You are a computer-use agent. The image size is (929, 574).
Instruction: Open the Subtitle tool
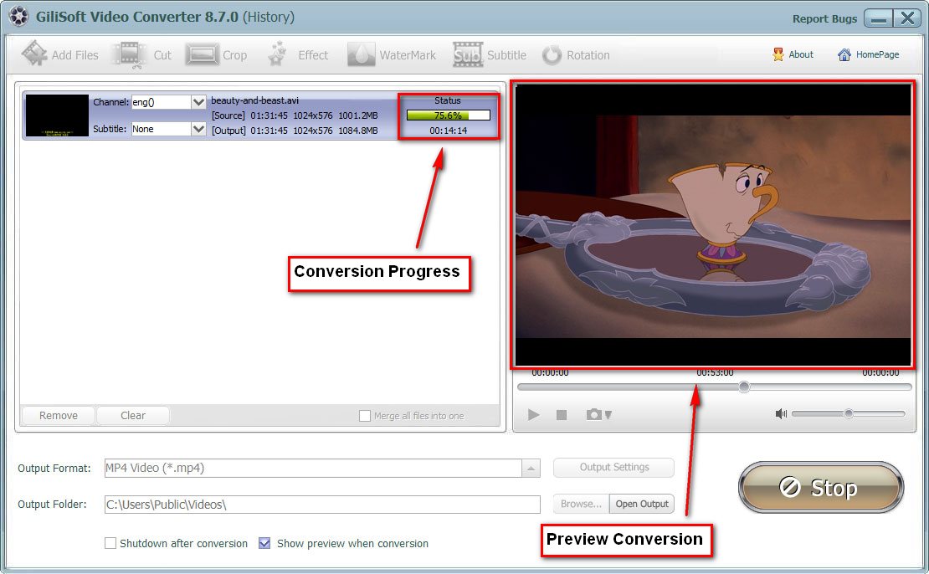tap(490, 55)
